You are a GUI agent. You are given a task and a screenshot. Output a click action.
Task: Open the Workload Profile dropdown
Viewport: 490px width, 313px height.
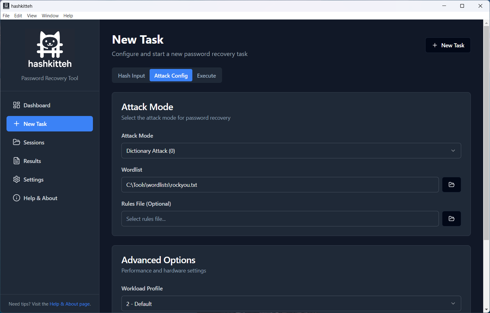291,303
